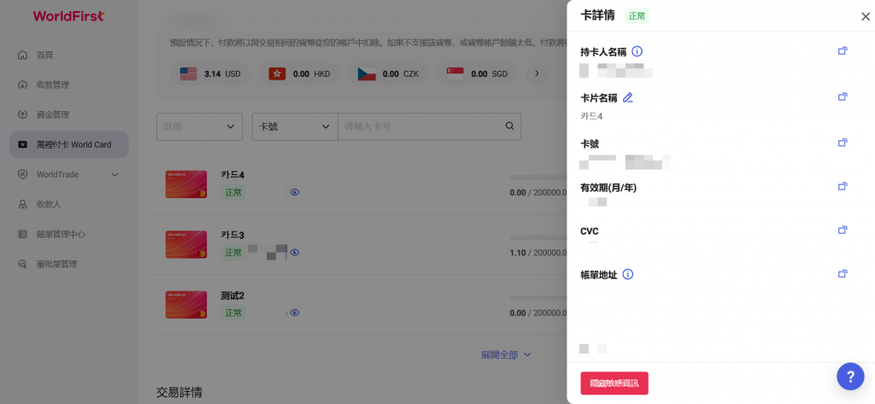
Task: Click the 测试2 card thumbnail
Action: [x=186, y=305]
